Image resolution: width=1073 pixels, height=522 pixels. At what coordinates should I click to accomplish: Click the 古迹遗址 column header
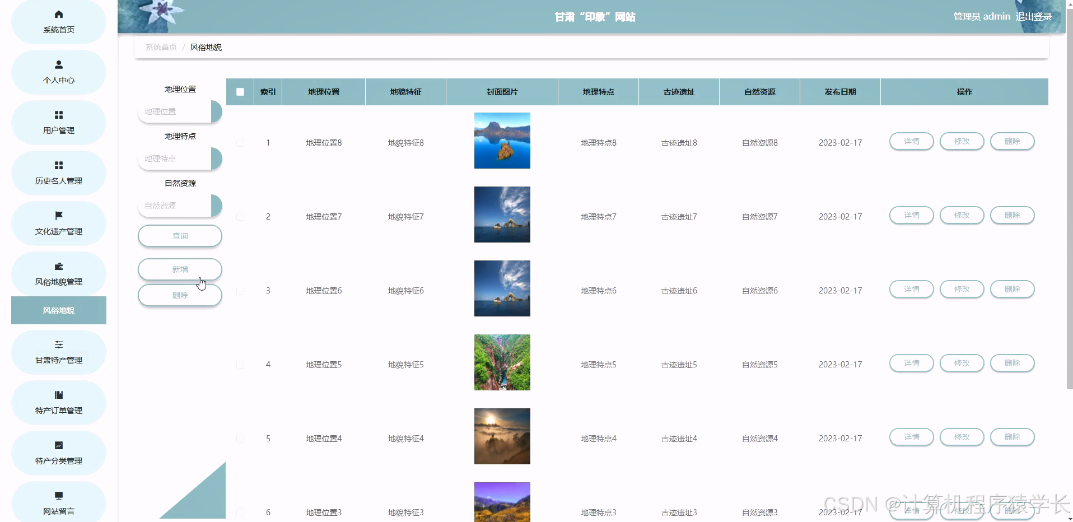(x=679, y=92)
